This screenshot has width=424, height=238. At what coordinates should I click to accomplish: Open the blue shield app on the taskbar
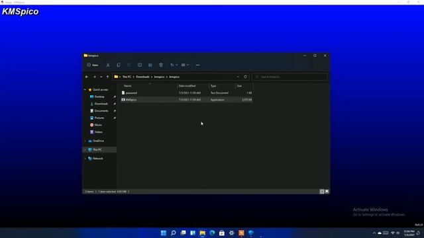coord(251,233)
